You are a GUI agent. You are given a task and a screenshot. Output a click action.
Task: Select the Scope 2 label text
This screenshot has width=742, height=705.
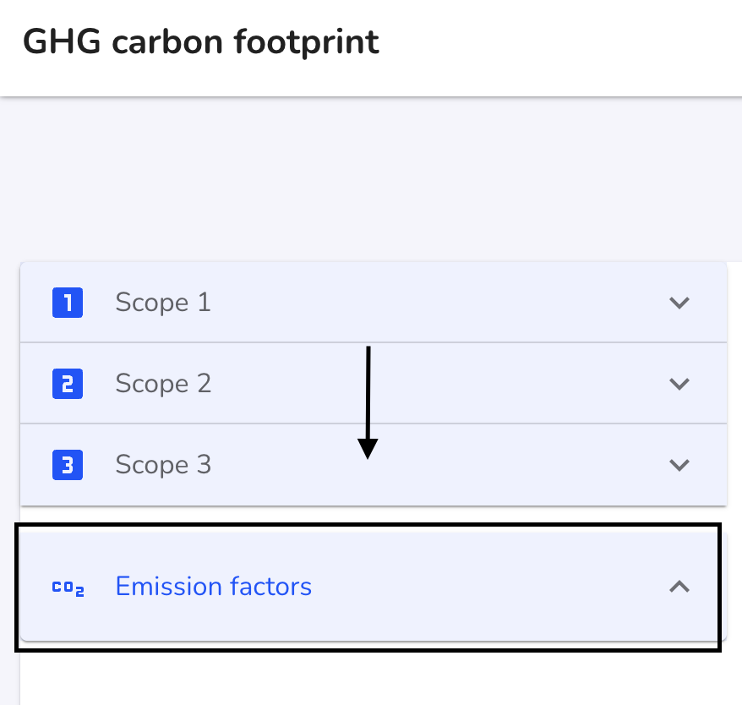(163, 384)
